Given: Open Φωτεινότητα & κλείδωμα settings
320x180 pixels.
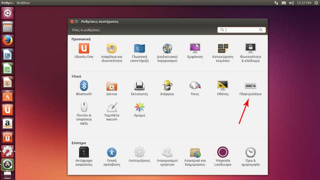Looking at the screenshot, I should pyautogui.click(x=250, y=53).
